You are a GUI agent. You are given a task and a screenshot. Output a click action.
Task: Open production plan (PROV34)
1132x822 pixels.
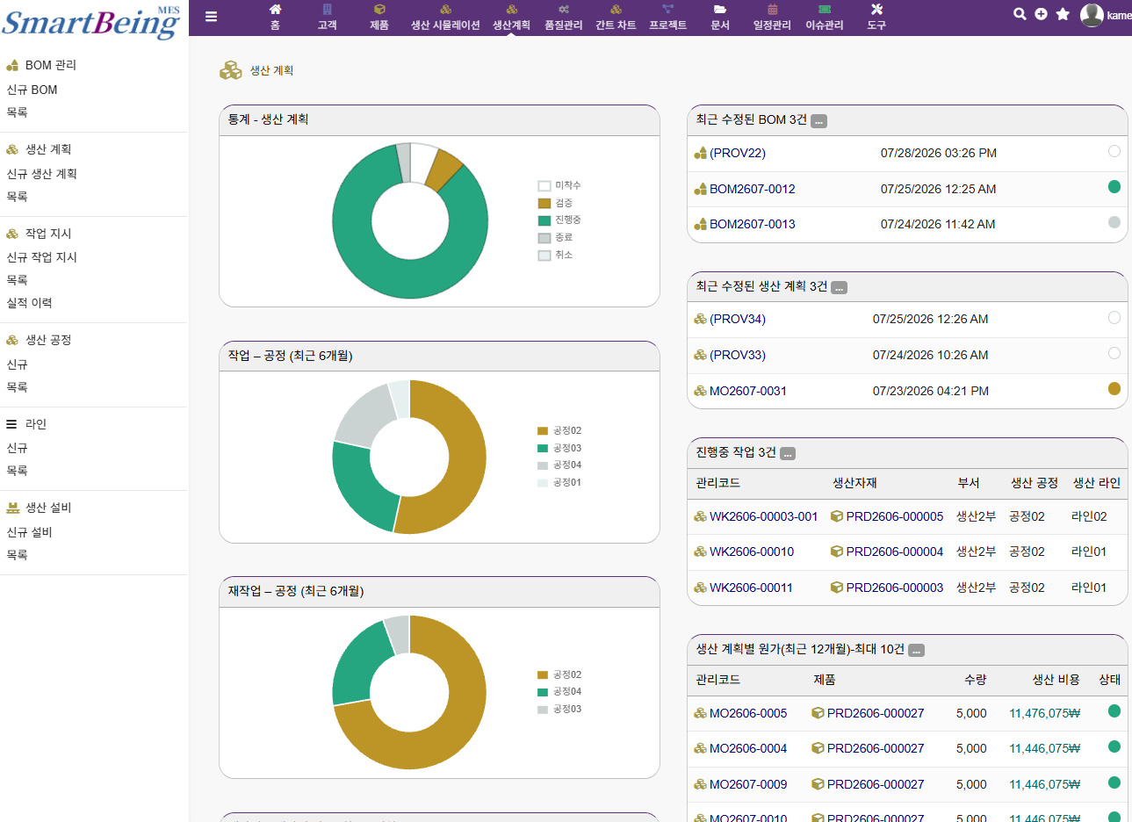pos(738,319)
